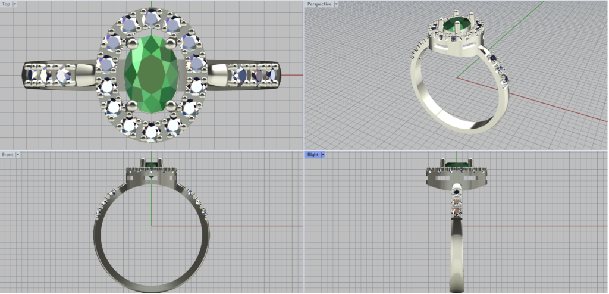
Task: Expand the Right viewport menu arrow
Action: [322, 155]
